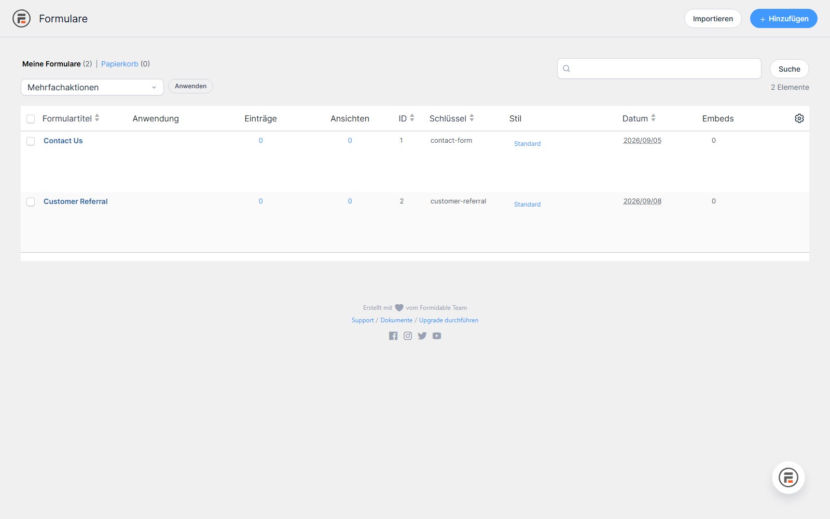This screenshot has height=519, width=830.
Task: Click the date 2026/09/05
Action: pos(642,140)
